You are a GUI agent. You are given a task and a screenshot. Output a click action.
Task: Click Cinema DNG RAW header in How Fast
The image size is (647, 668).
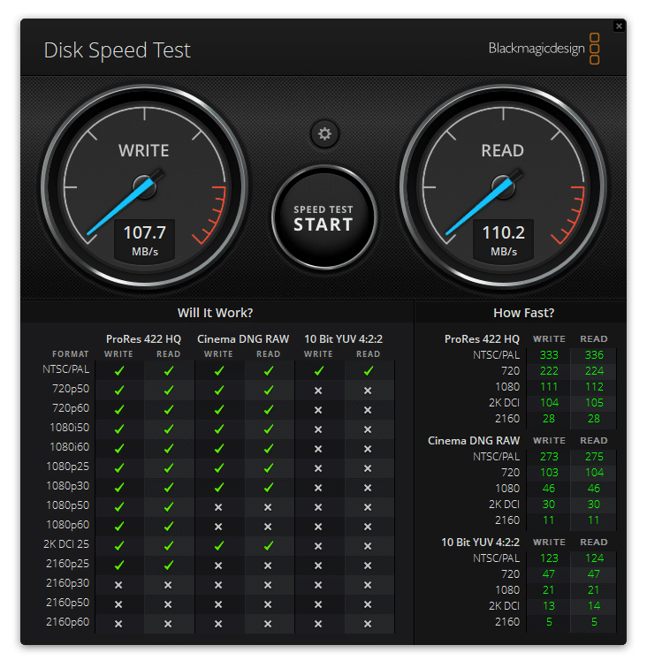tap(474, 441)
